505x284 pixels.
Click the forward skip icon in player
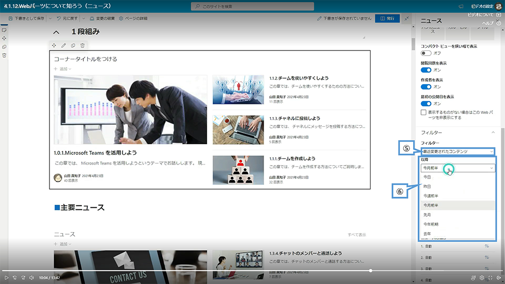(x=23, y=277)
